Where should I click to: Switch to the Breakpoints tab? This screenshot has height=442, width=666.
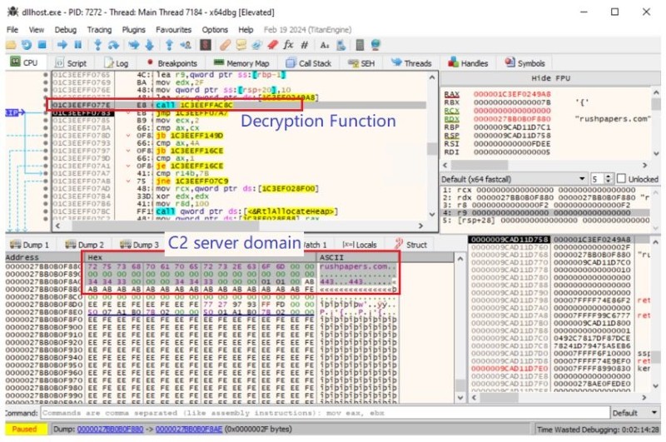[x=171, y=63]
